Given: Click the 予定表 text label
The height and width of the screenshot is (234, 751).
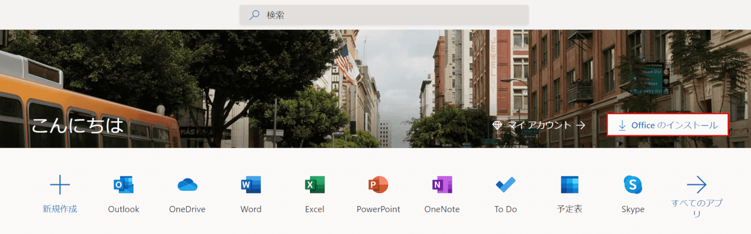Looking at the screenshot, I should point(569,209).
